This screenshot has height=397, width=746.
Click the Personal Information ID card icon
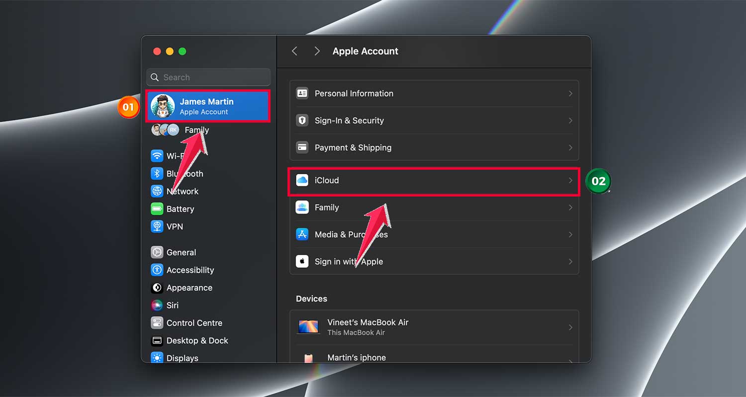tap(302, 93)
